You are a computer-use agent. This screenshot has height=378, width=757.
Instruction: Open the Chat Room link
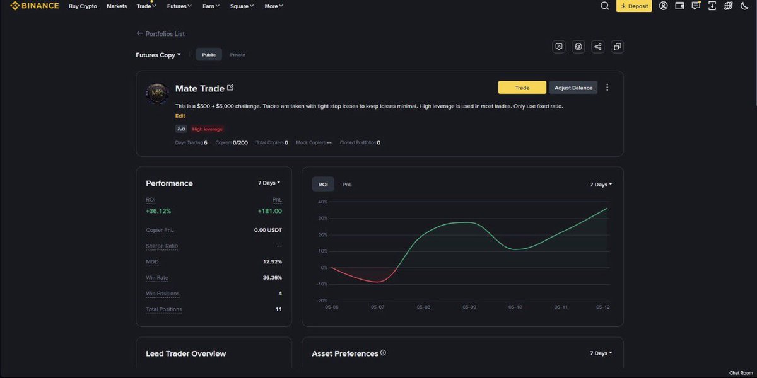(x=741, y=373)
